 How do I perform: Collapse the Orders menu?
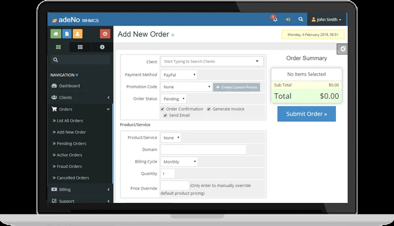80,109
